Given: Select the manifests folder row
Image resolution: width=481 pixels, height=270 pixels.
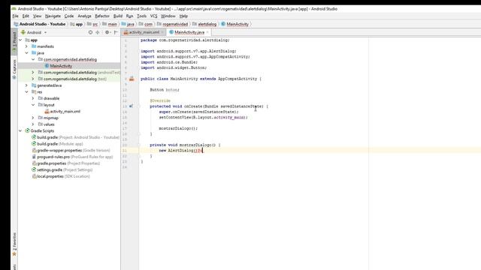Looking at the screenshot, I should 69,46.
